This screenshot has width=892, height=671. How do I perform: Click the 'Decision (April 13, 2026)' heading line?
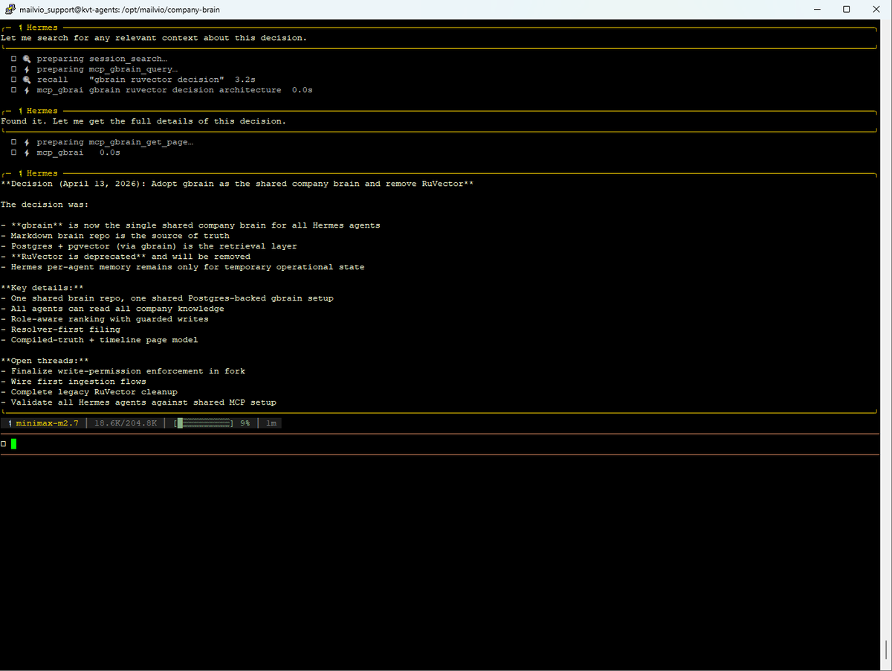pyautogui.click(x=237, y=184)
